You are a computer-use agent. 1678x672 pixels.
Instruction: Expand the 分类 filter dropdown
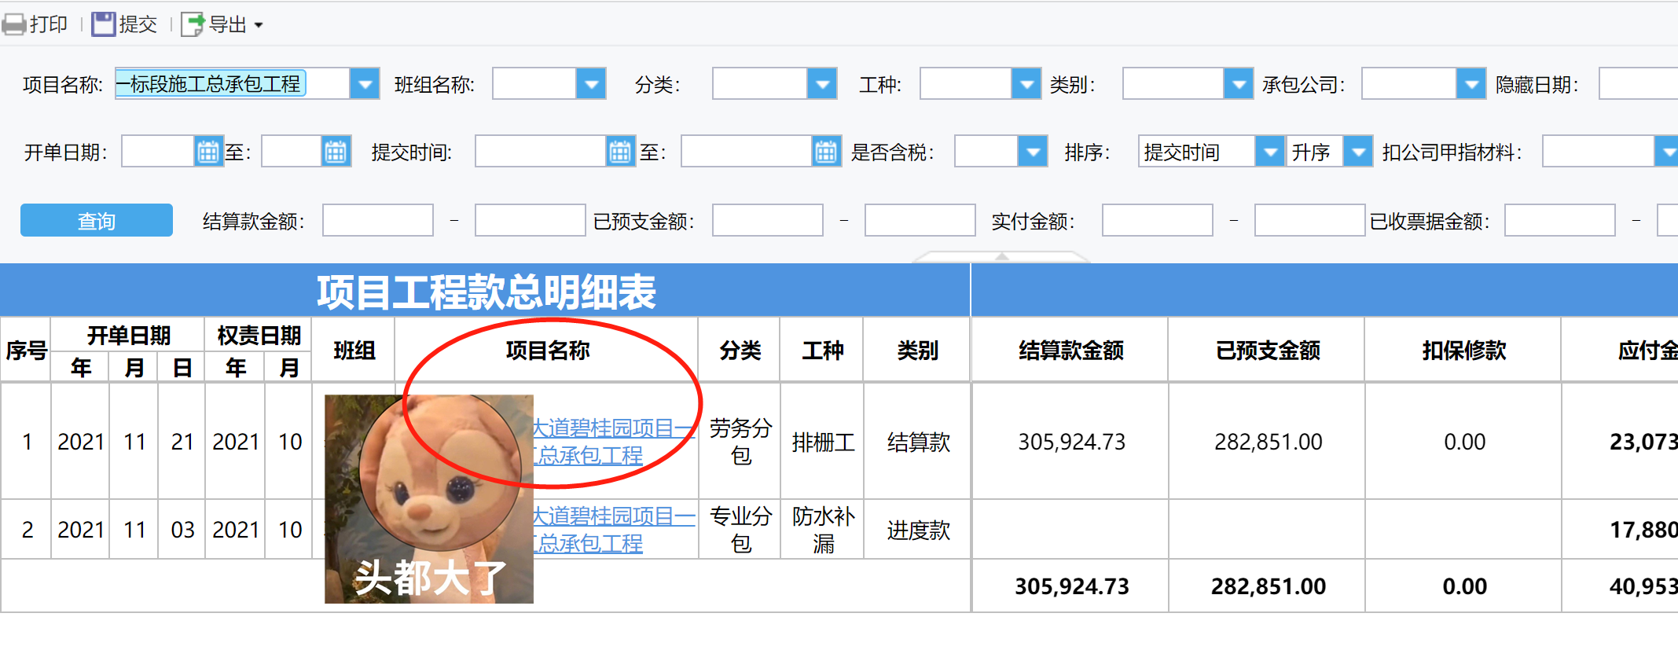[822, 83]
